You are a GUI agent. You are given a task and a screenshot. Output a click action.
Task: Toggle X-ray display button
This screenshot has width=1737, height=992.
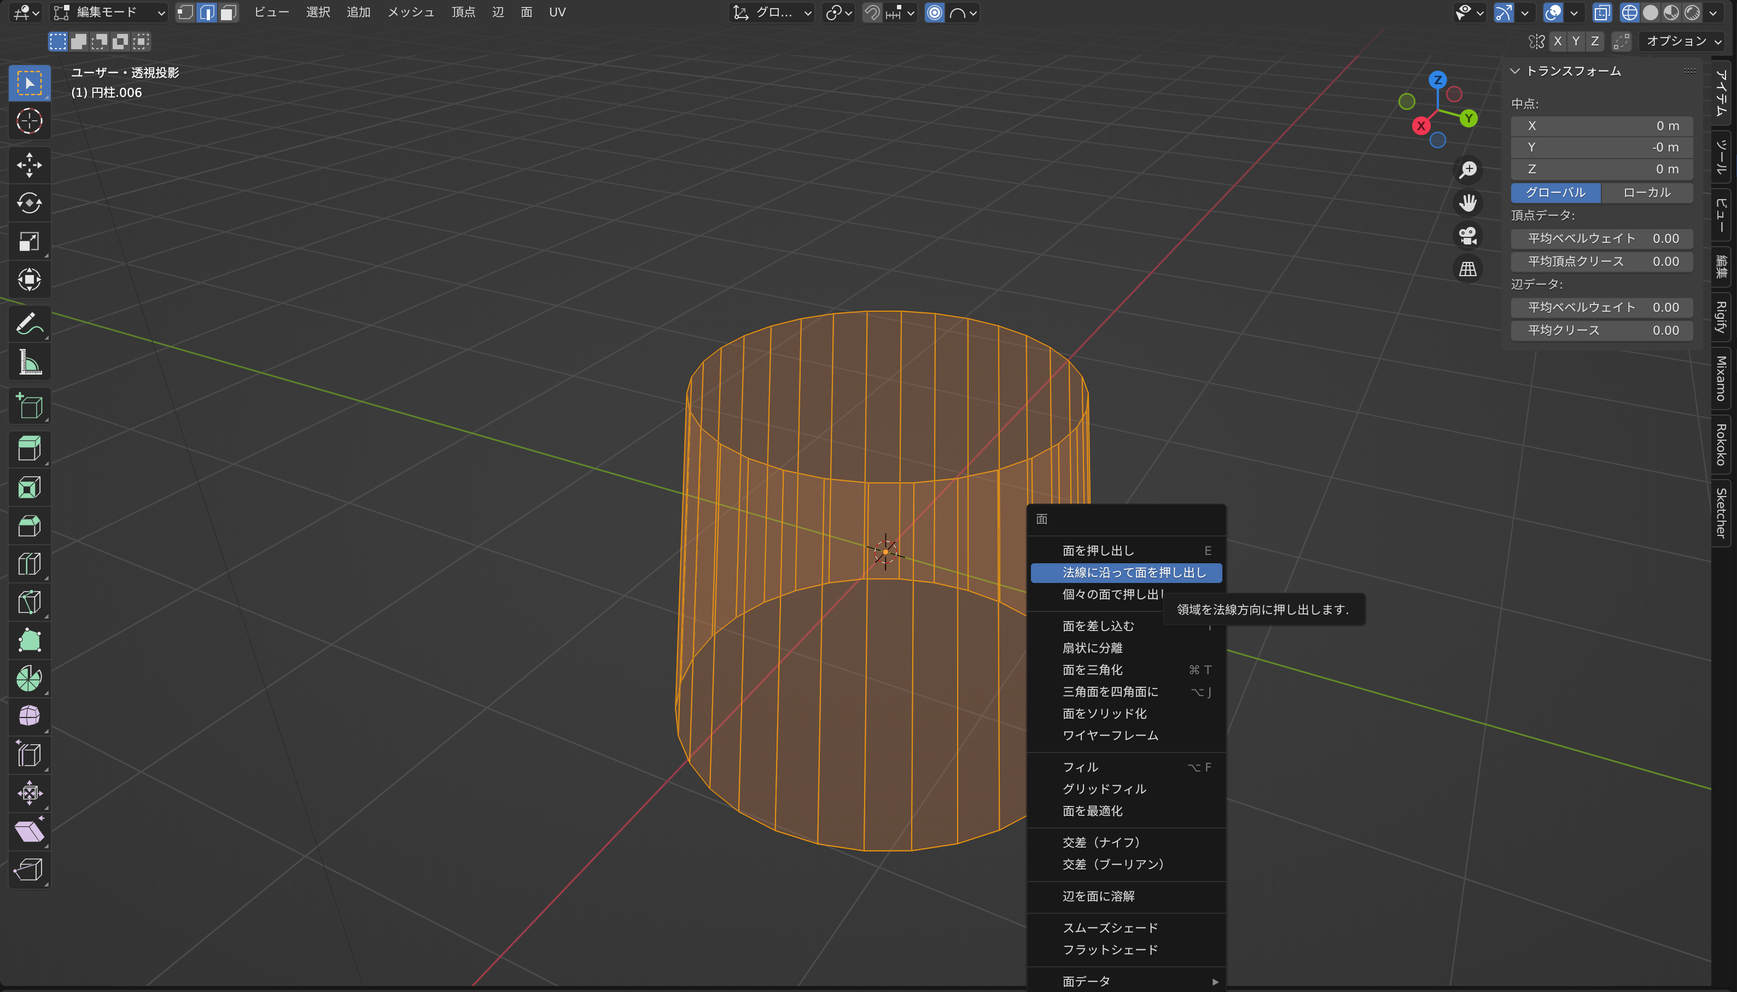(1602, 12)
